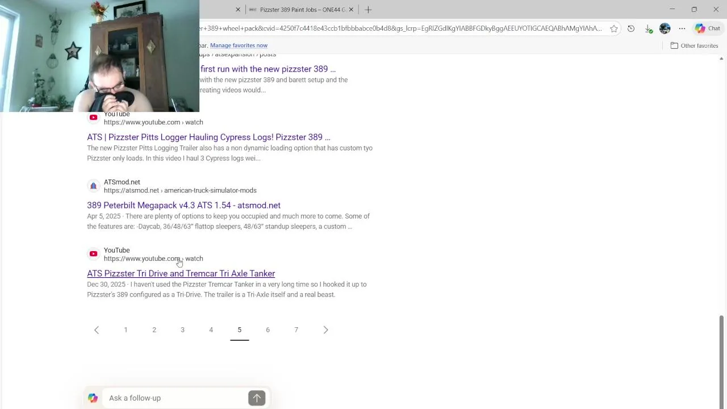This screenshot has height=409, width=727.
Task: Click atsmod.net american-truck-simulator-mods URL
Action: (180, 190)
